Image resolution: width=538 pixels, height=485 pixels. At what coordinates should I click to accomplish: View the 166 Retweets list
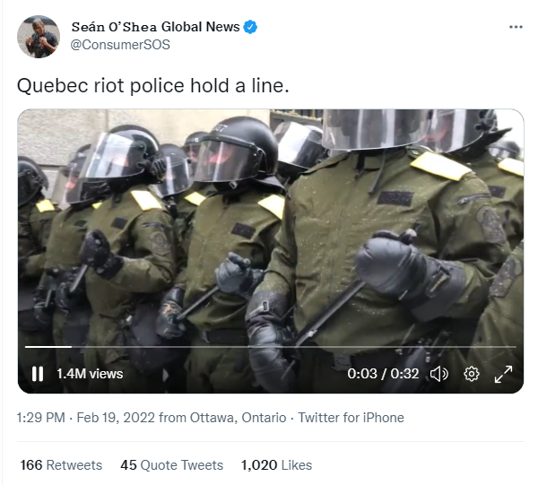(x=61, y=464)
